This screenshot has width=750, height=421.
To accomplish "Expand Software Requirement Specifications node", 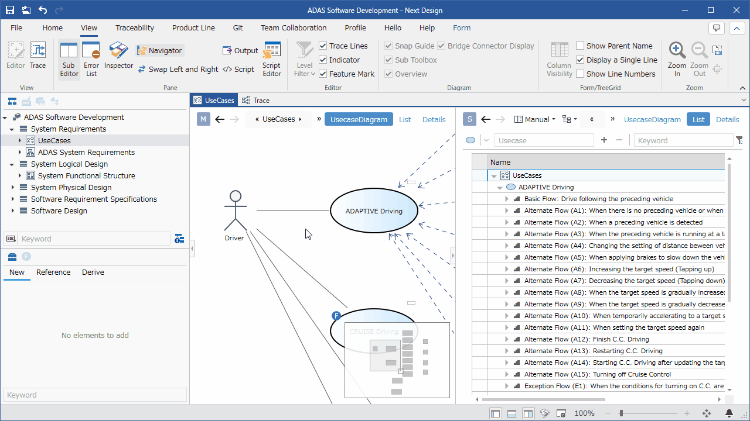I will (x=12, y=199).
